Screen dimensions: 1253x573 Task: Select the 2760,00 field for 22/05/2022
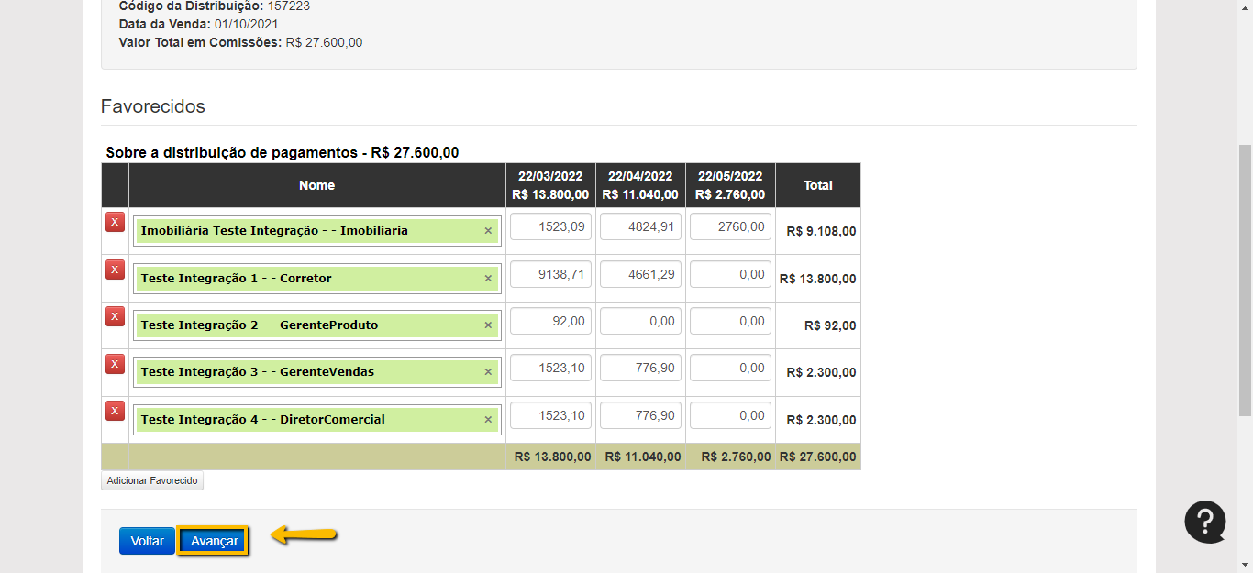(730, 226)
